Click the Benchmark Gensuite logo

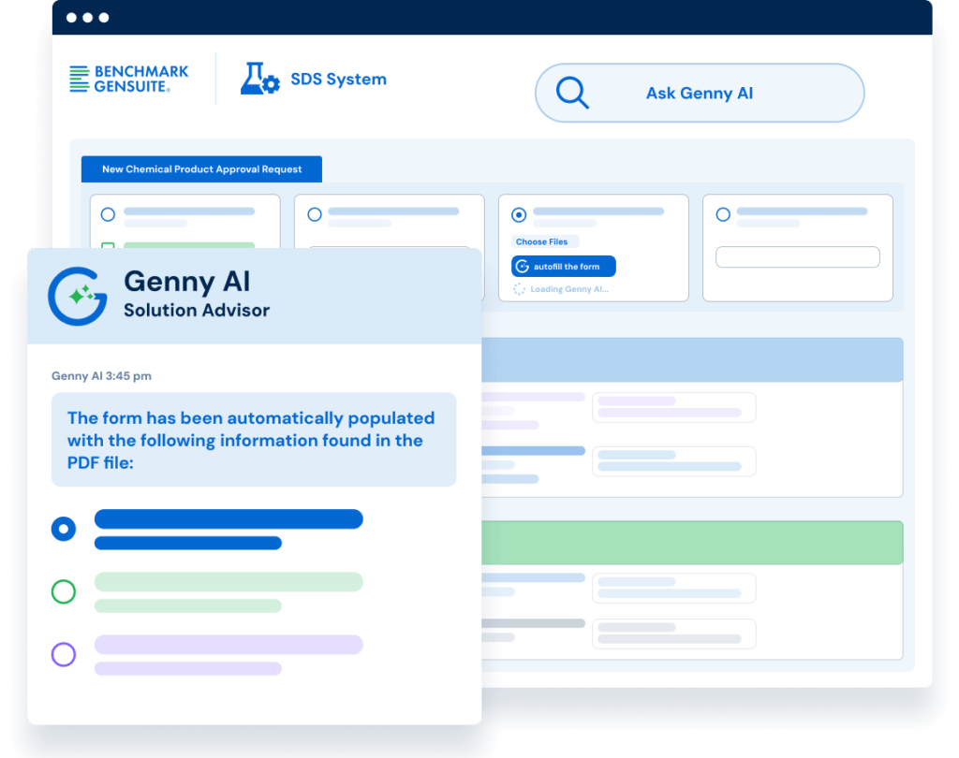click(129, 79)
